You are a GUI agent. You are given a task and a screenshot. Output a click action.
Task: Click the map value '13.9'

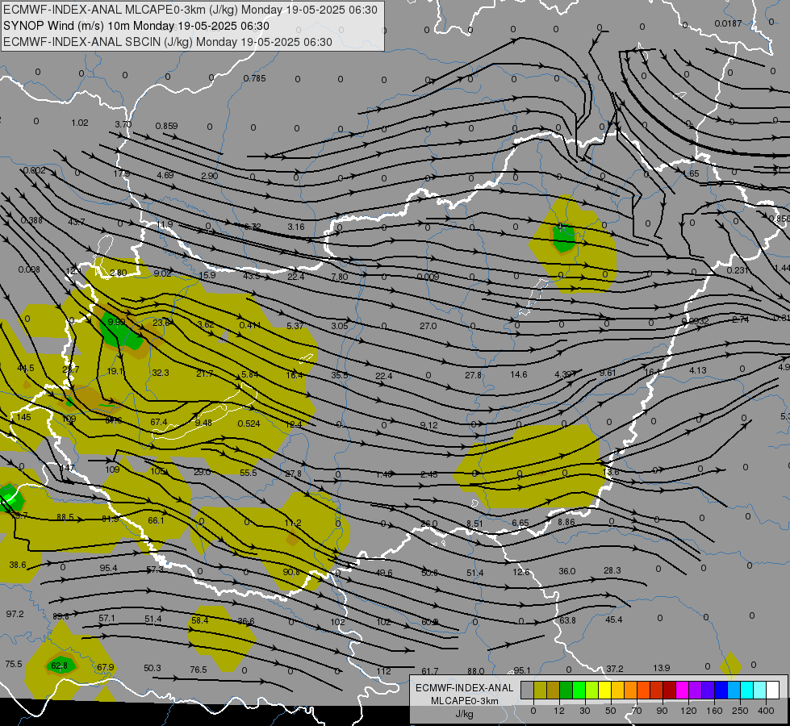[661, 668]
